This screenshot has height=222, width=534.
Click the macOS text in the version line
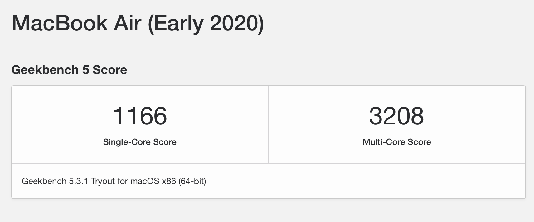[145, 181]
